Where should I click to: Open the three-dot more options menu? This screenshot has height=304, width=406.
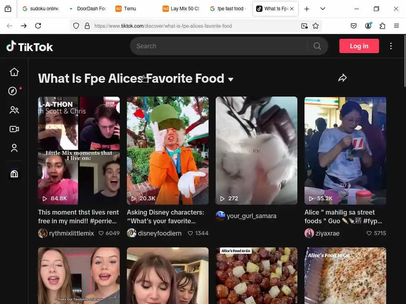(391, 46)
